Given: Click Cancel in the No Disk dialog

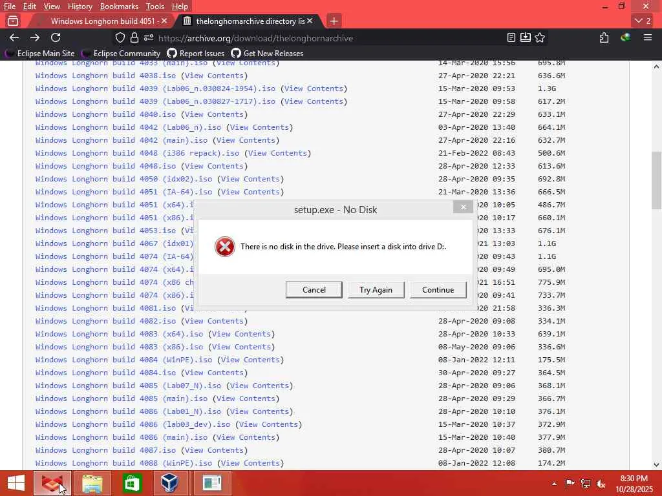Looking at the screenshot, I should pyautogui.click(x=314, y=290).
